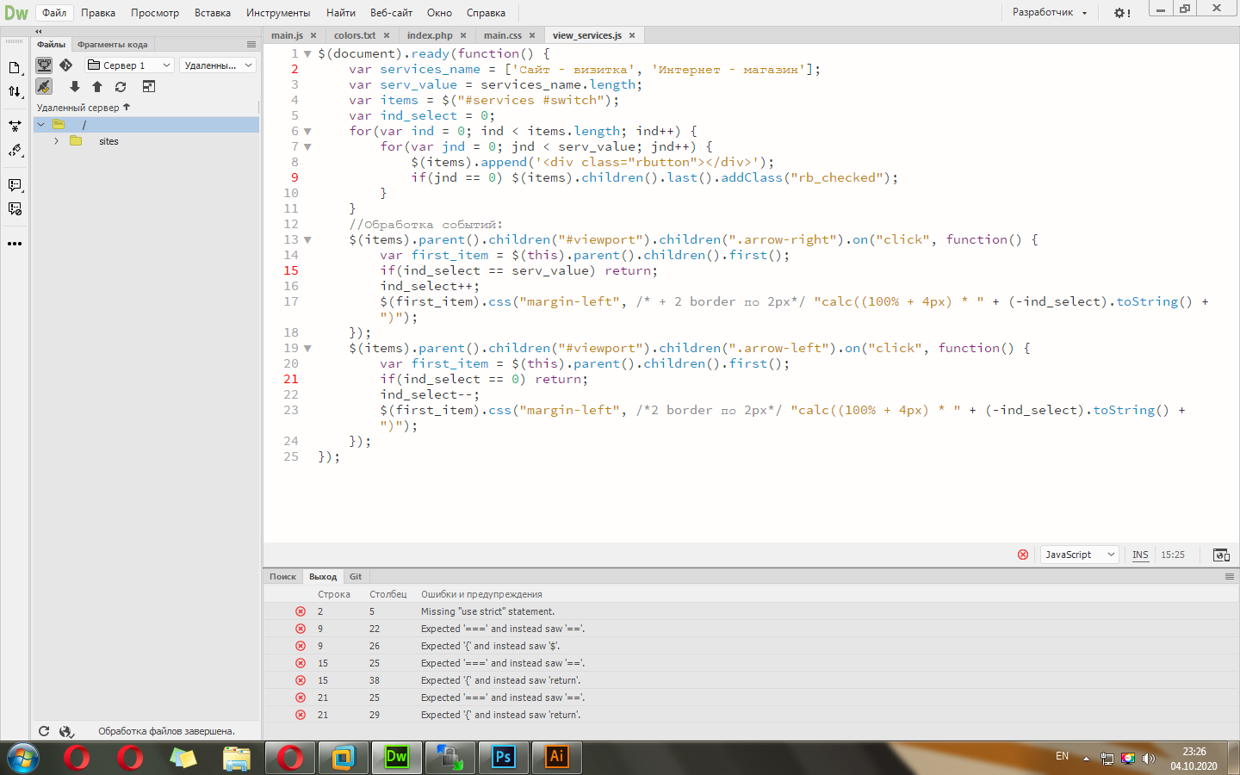The width and height of the screenshot is (1240, 775).
Task: Open real-time preview in browser icon
Action: [1221, 555]
